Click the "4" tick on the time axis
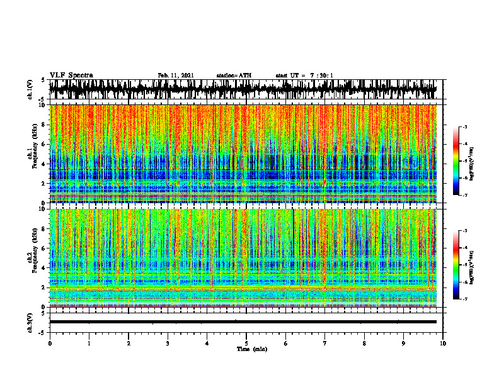The width and height of the screenshot is (499, 385). [207, 343]
